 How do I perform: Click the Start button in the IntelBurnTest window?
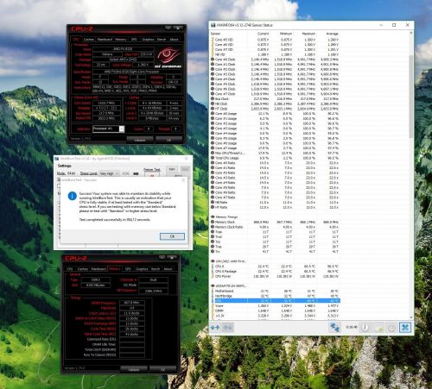point(172,169)
